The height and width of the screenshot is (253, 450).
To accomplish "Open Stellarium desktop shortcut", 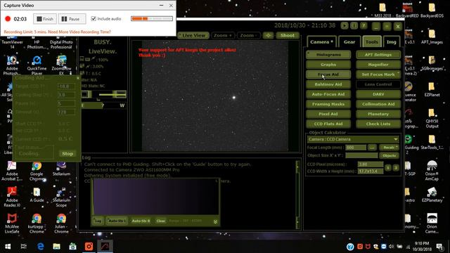I will (x=61, y=169).
